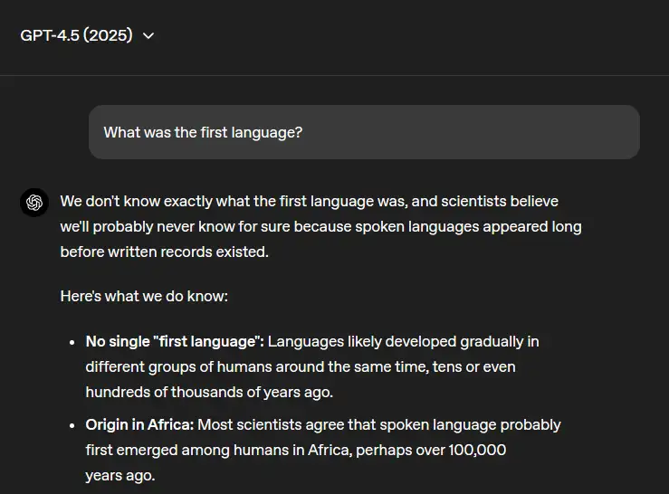Click the phrase 'Languages likely developed gradually'
The image size is (669, 494).
pyautogui.click(x=387, y=341)
